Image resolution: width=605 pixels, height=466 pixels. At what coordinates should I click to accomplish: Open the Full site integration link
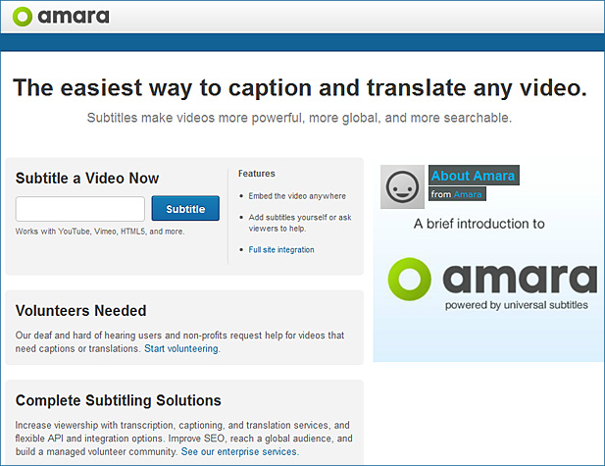[281, 250]
